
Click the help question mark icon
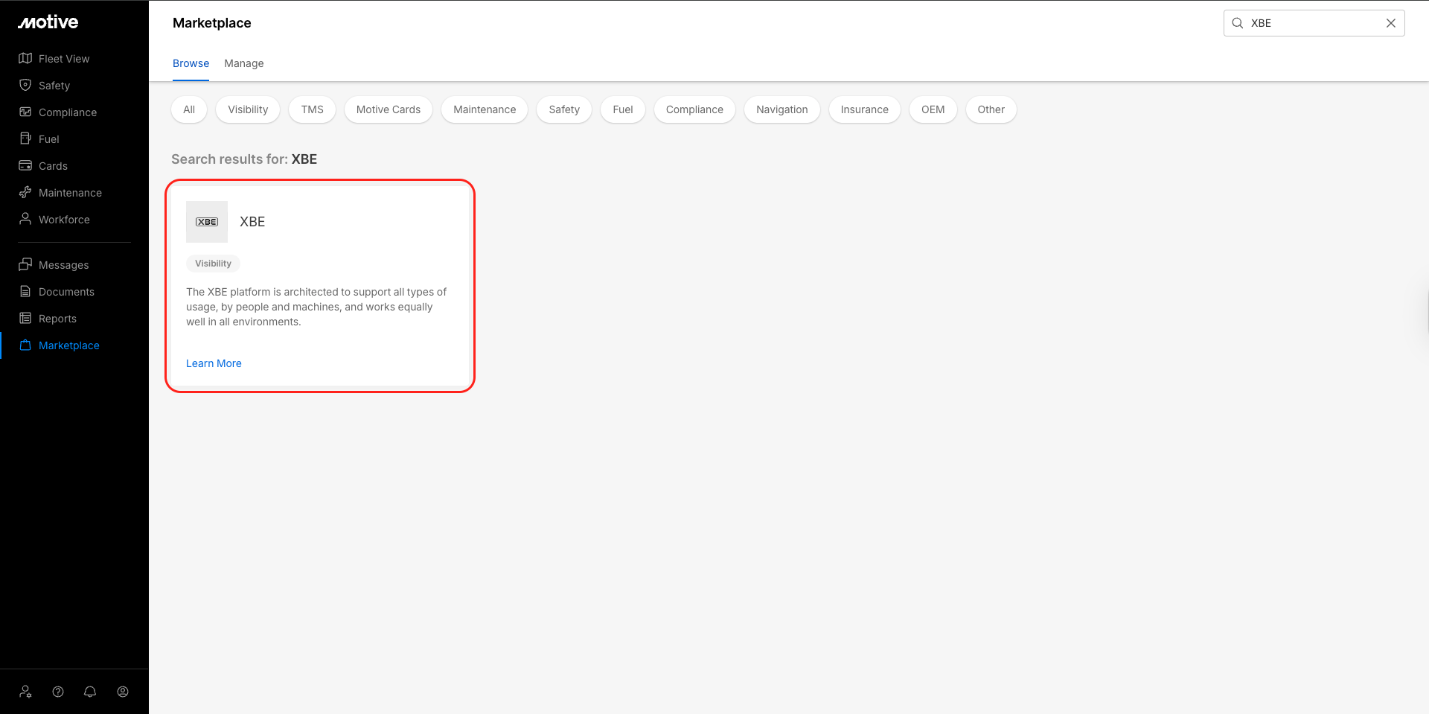58,692
